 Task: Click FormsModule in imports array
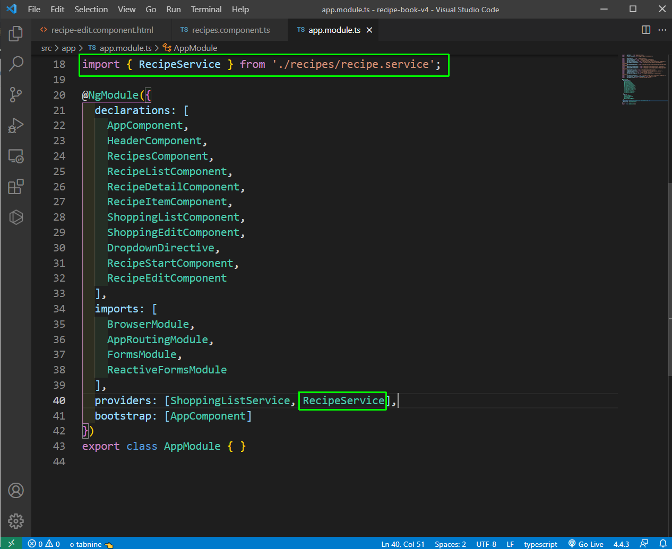[x=142, y=354]
